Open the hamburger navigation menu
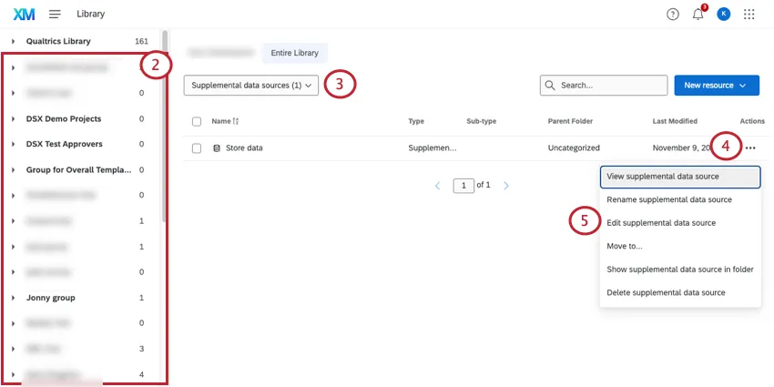The height and width of the screenshot is (387, 774). click(x=56, y=14)
